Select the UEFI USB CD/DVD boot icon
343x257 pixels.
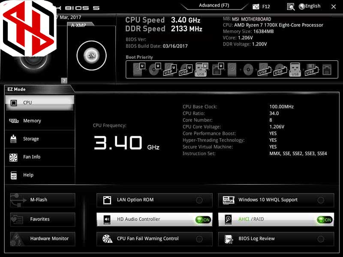(186, 69)
